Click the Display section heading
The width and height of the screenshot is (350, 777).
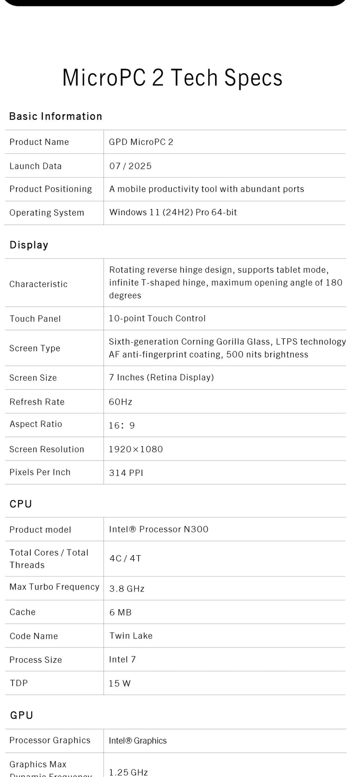click(x=29, y=245)
